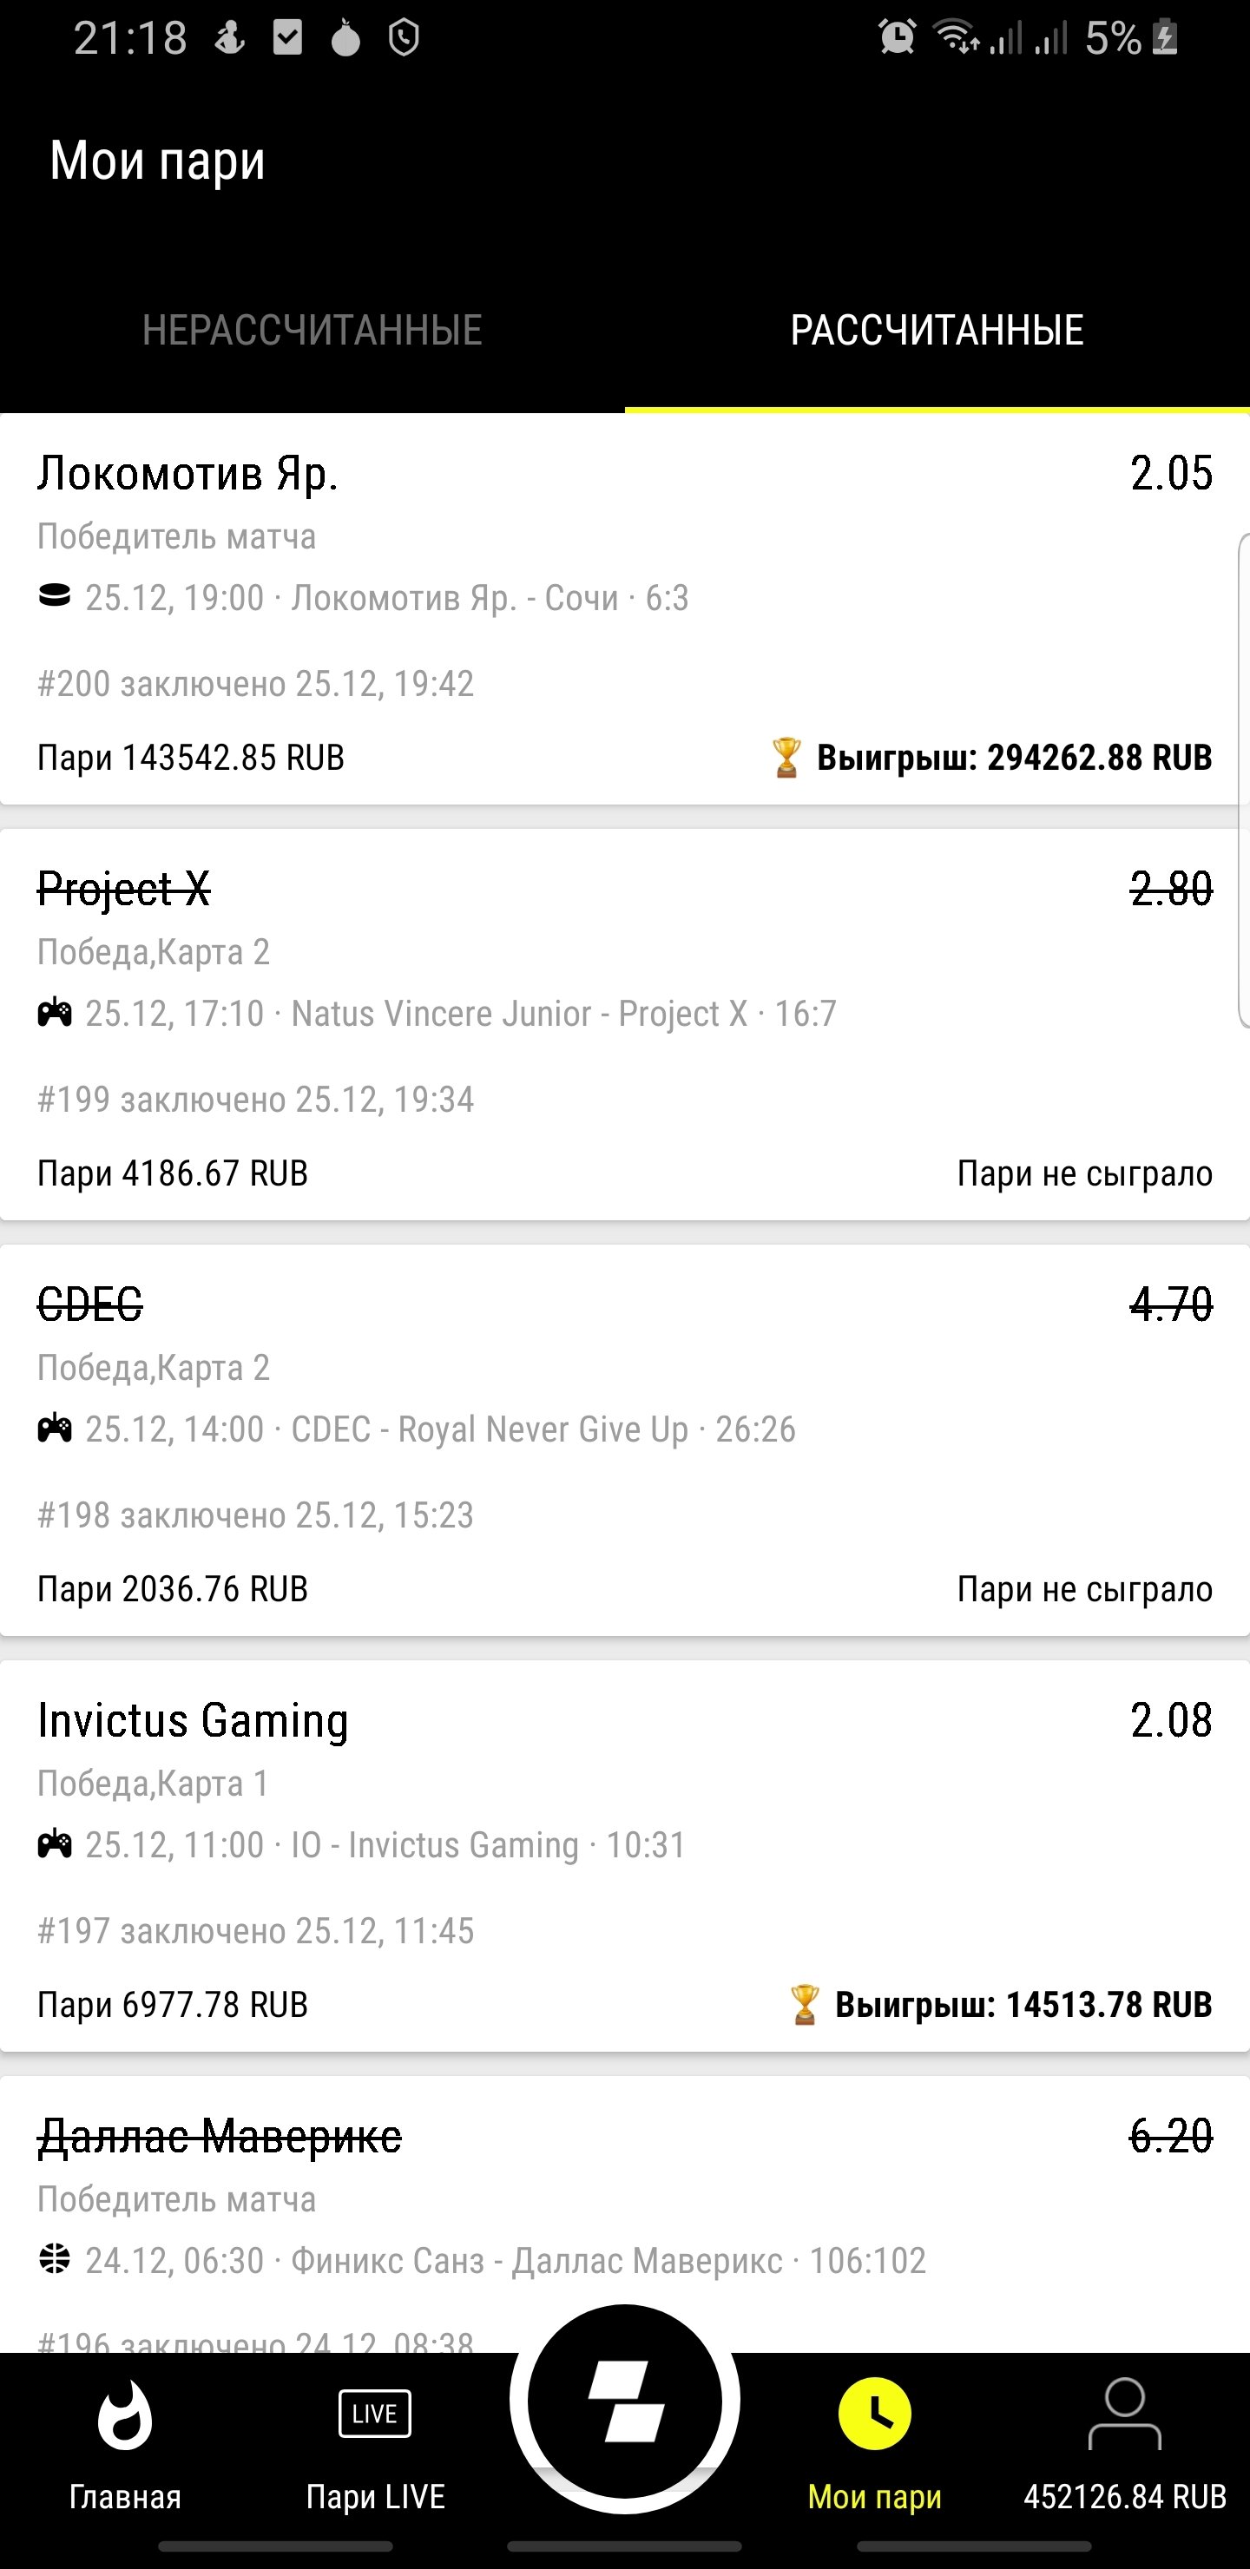Select the РАССЧИТАННЫЕ tab
The image size is (1250, 2569).
click(937, 330)
